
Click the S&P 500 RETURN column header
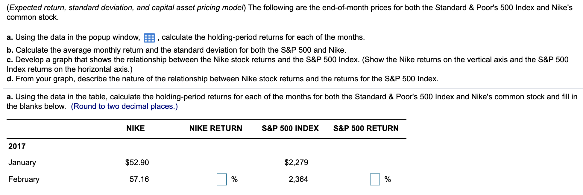[366, 128]
